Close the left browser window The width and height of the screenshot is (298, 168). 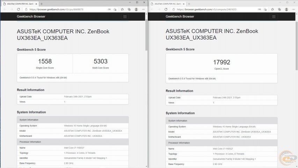[x=144, y=2]
